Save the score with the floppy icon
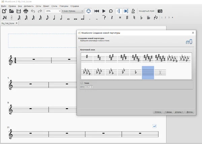The width and height of the screenshot is (202, 144). (x=19, y=11)
